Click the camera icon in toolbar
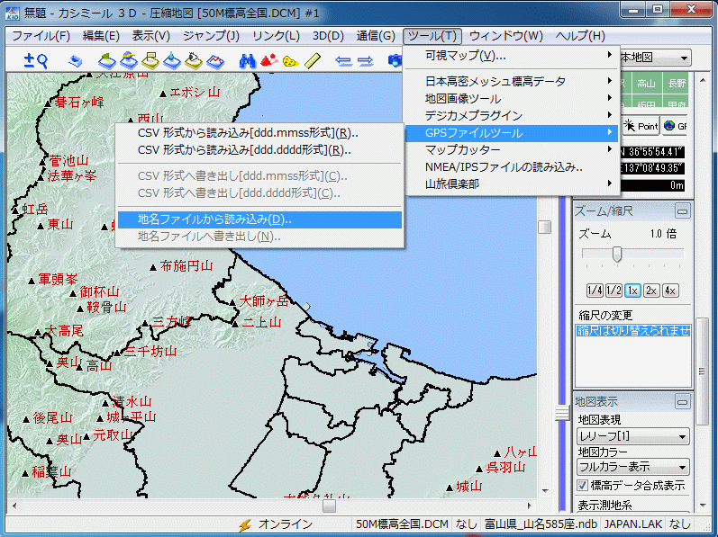The image size is (718, 537). (x=395, y=60)
